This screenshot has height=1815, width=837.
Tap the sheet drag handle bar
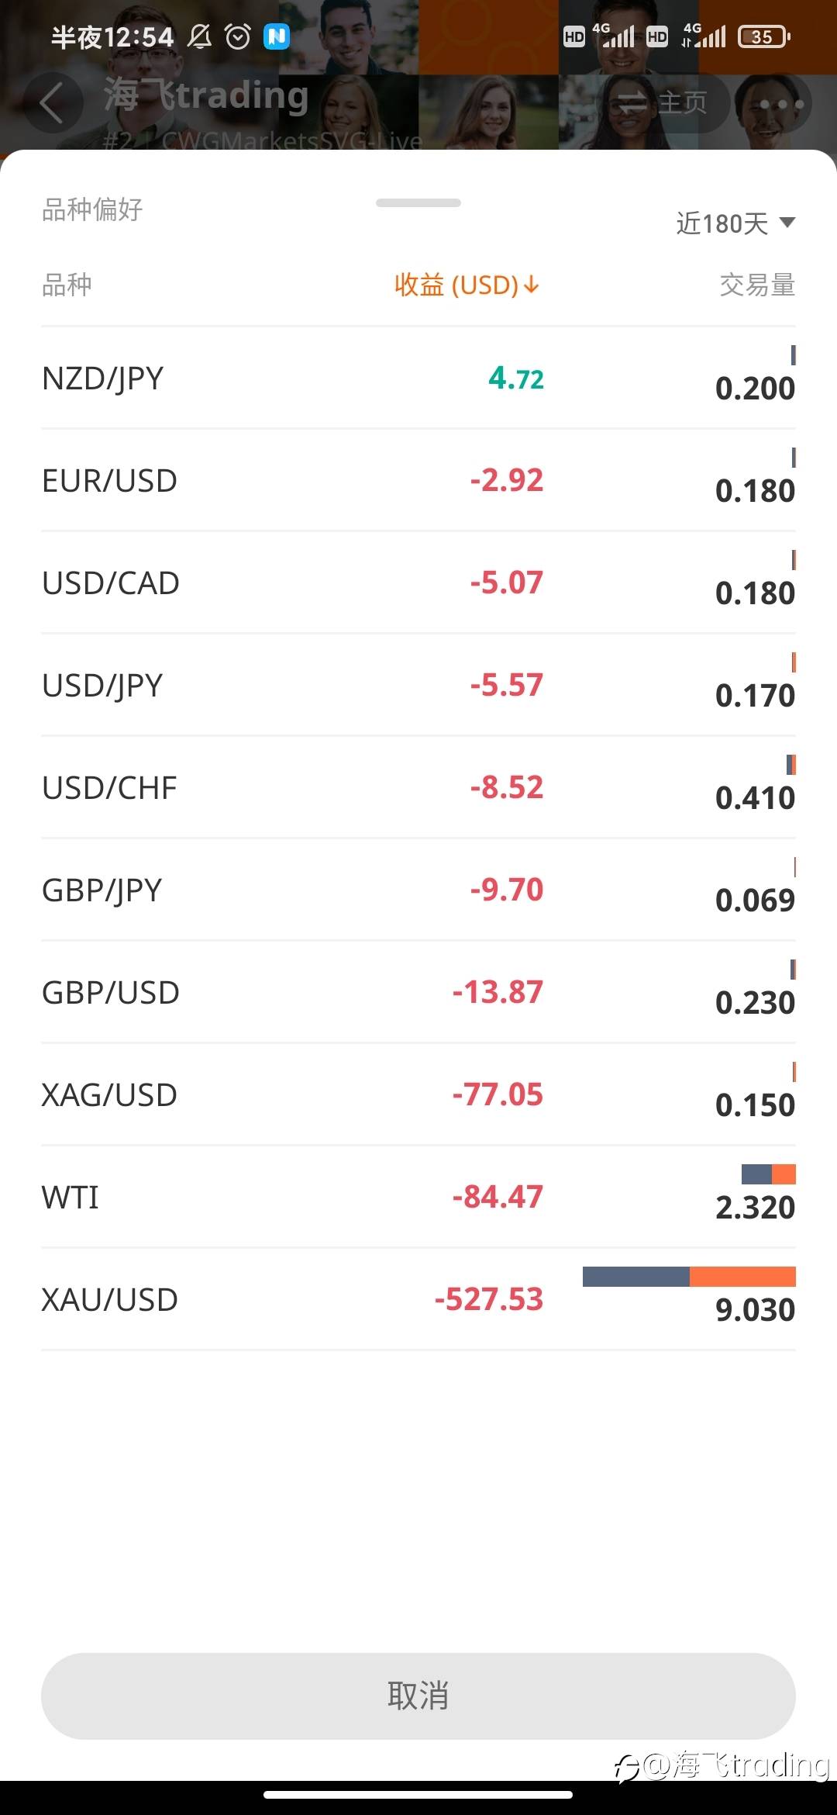point(418,203)
